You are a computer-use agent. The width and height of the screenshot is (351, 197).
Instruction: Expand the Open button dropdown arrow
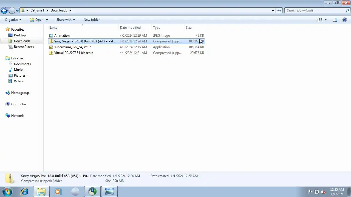47,20
